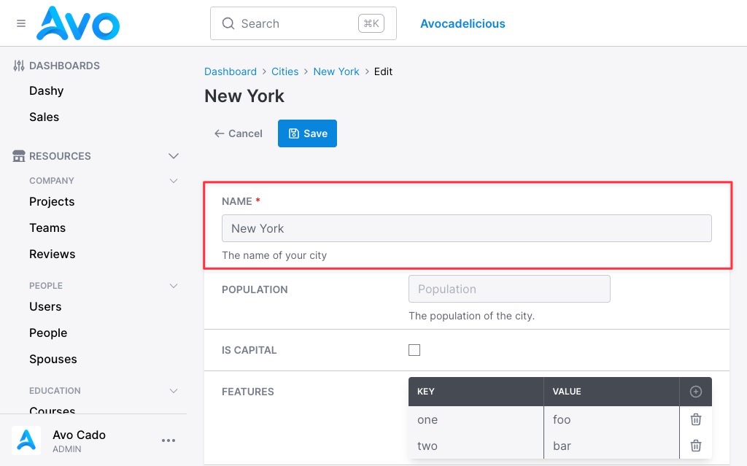Focus the Population input field
This screenshot has width=747, height=466.
(x=509, y=289)
